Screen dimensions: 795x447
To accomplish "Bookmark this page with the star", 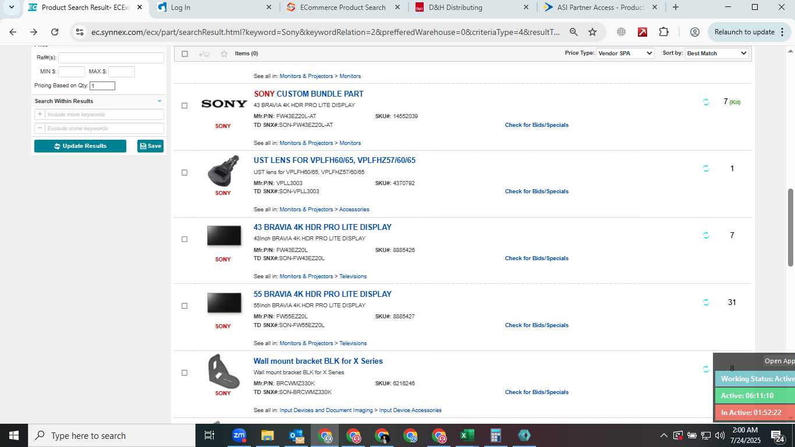I will (592, 32).
